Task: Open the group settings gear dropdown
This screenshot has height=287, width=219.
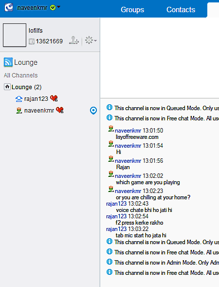Action: [91, 40]
